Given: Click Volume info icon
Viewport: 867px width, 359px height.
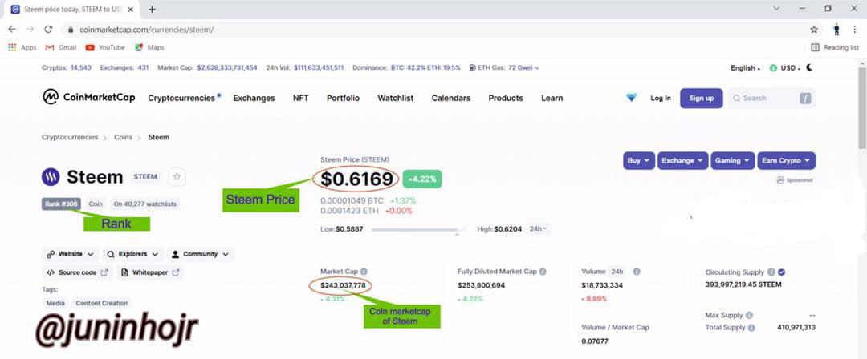Looking at the screenshot, I should [x=637, y=272].
